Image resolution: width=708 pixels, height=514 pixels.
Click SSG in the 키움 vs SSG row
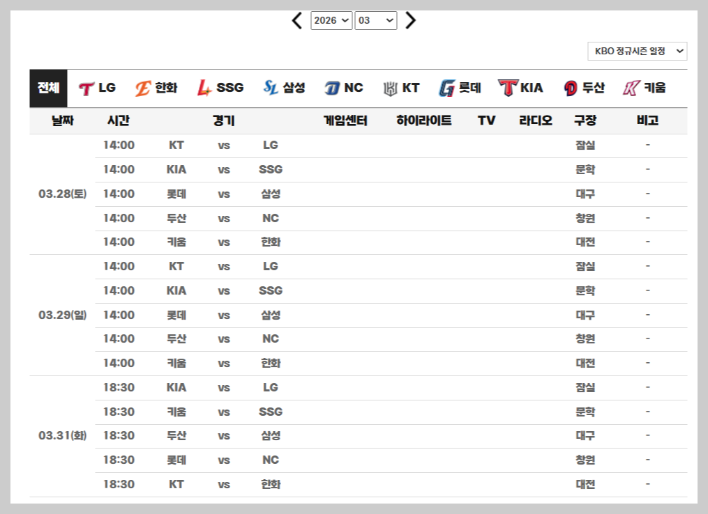pyautogui.click(x=271, y=412)
